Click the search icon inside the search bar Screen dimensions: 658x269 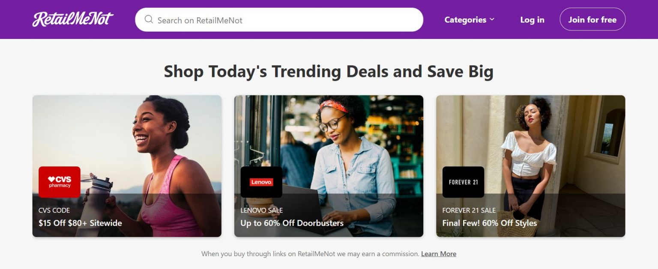[x=149, y=19]
